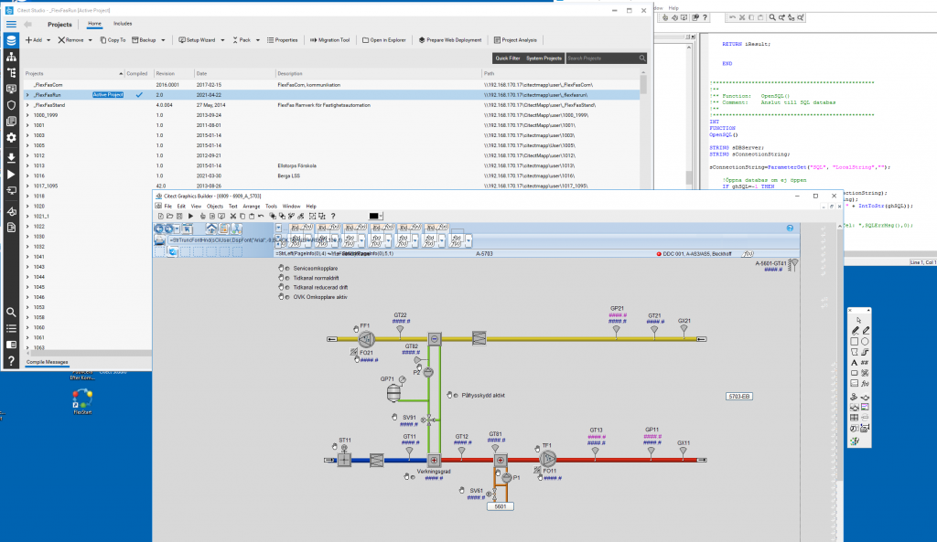Image resolution: width=937 pixels, height=542 pixels.
Task: Click Open in Explorer button
Action: (x=384, y=40)
